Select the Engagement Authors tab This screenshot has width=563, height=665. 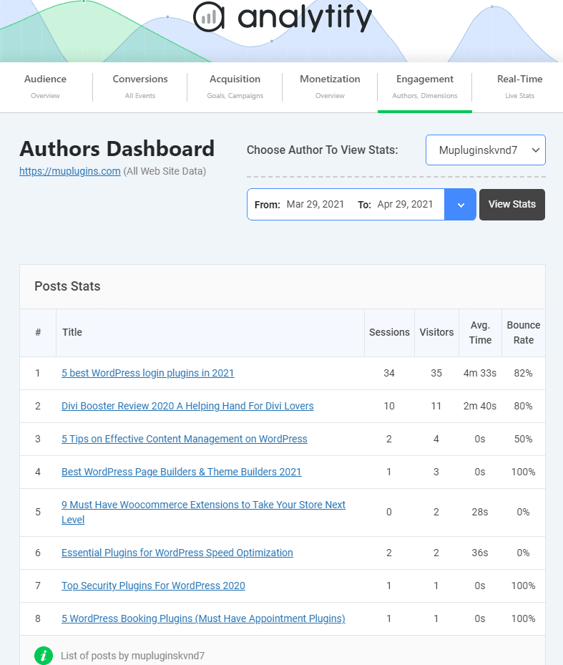click(425, 87)
